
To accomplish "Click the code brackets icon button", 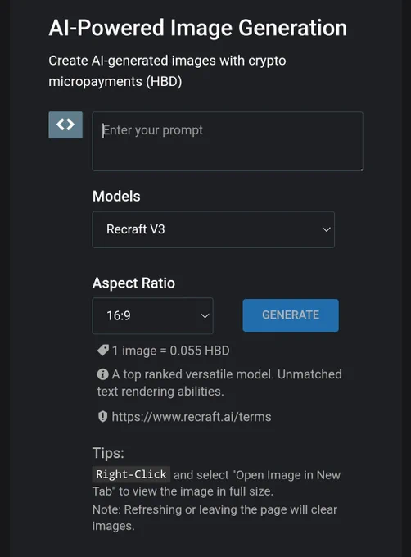I will click(x=65, y=125).
